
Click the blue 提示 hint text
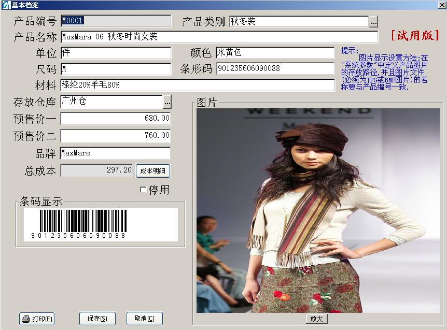tap(385, 69)
